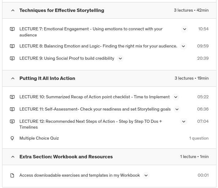Open the Multiple Choice Quiz item
218x188 pixels.
(39, 138)
